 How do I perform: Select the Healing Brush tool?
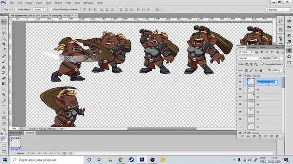pyautogui.click(x=4, y=56)
